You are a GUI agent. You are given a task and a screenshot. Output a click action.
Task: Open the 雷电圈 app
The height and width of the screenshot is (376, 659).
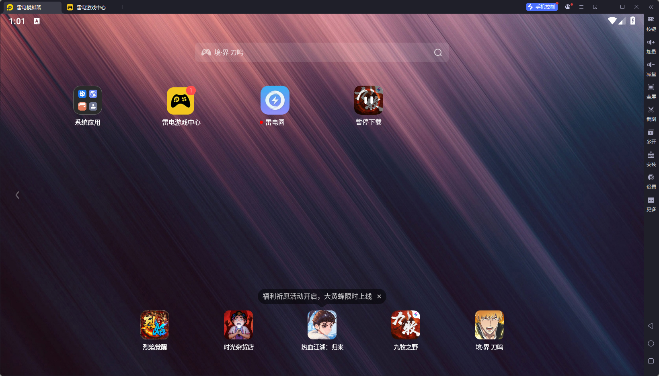275,100
